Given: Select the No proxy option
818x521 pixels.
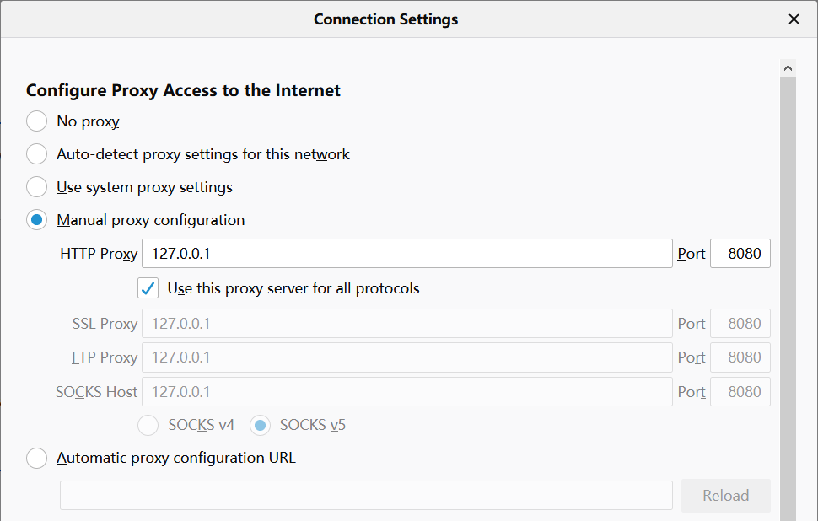Looking at the screenshot, I should point(37,121).
